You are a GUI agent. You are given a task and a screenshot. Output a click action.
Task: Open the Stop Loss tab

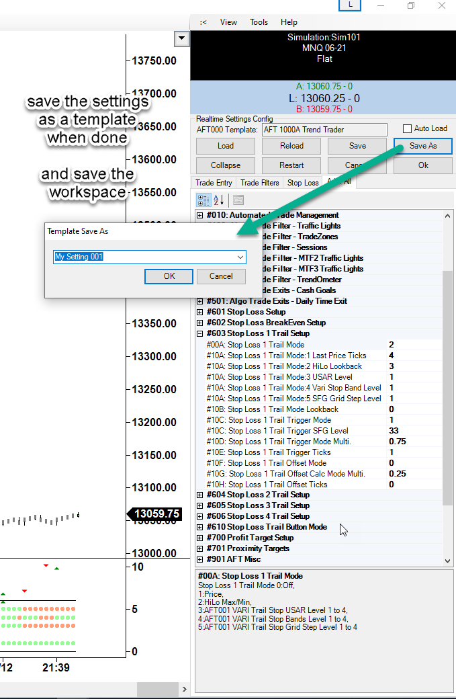(303, 183)
